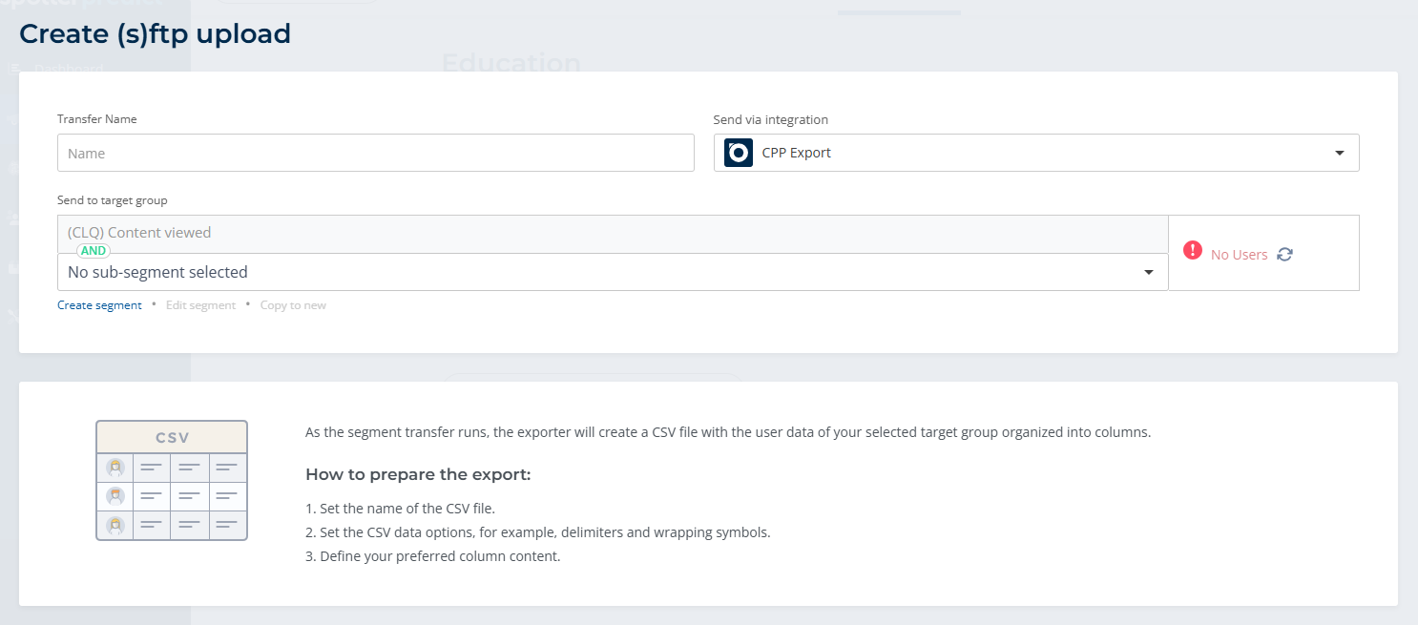
Task: Click the CSV table illustration
Action: 172,480
